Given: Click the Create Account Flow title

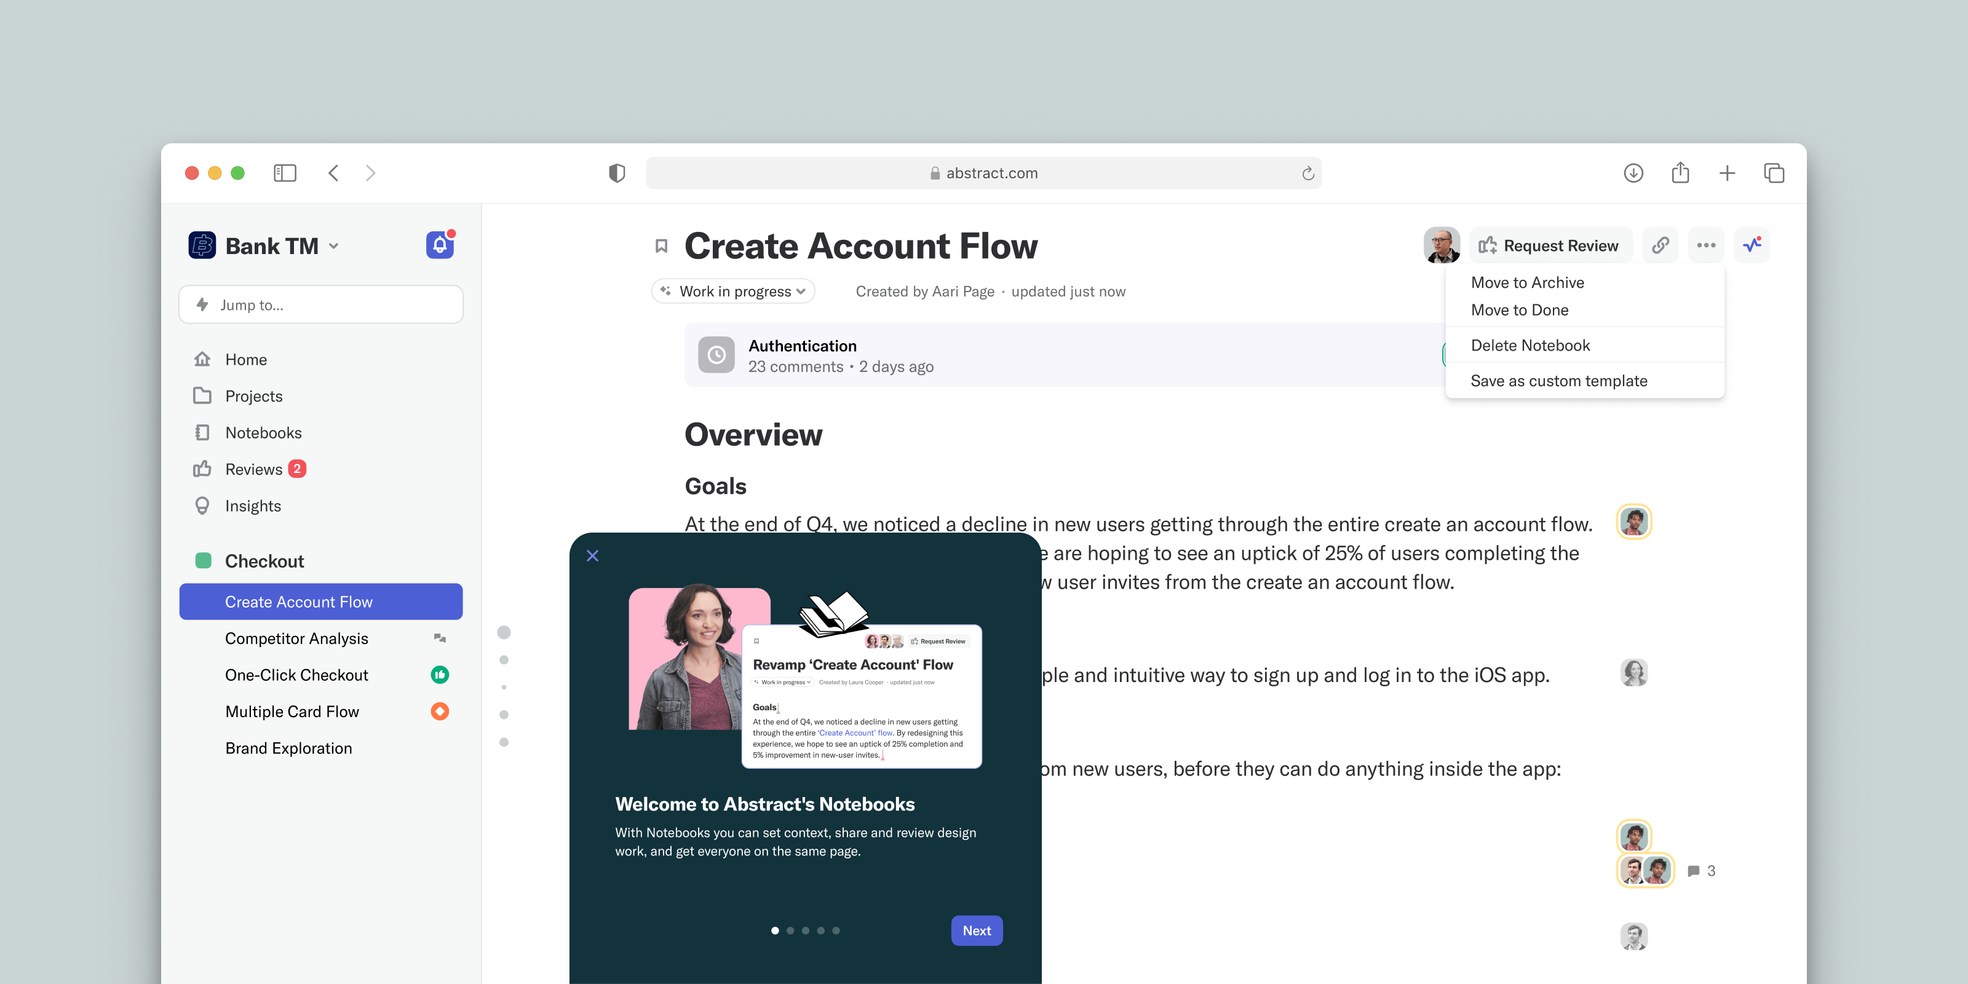Looking at the screenshot, I should (861, 246).
